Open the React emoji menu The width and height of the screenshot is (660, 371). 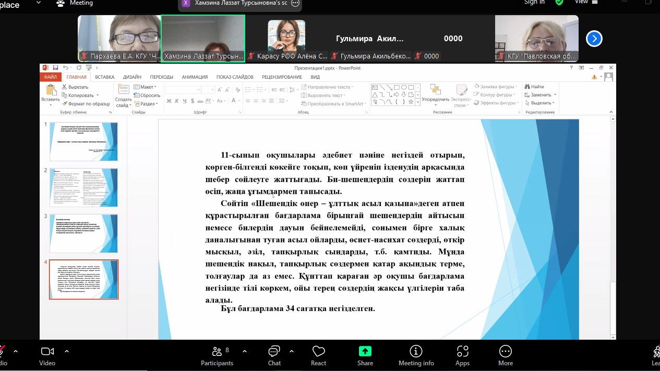tap(318, 355)
